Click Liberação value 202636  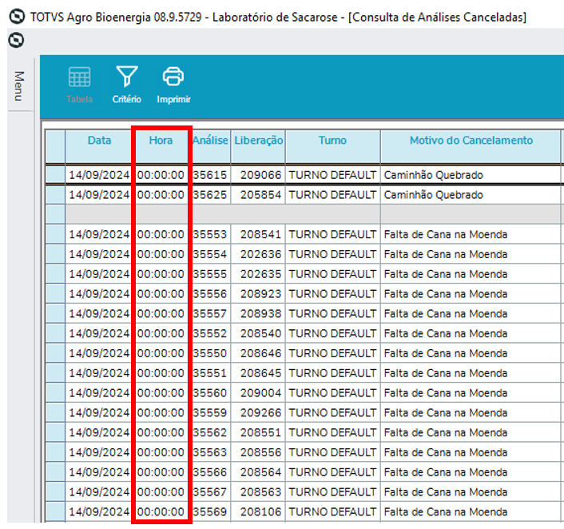260,254
